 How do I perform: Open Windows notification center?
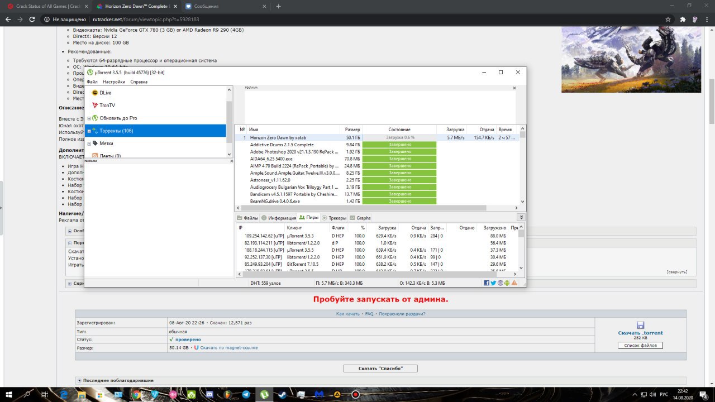704,394
